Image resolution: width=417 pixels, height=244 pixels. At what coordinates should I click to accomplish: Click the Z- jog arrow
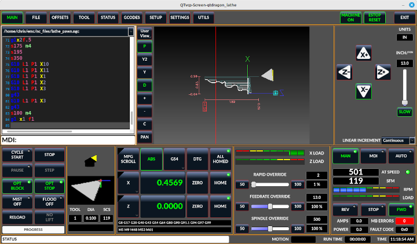click(x=344, y=72)
